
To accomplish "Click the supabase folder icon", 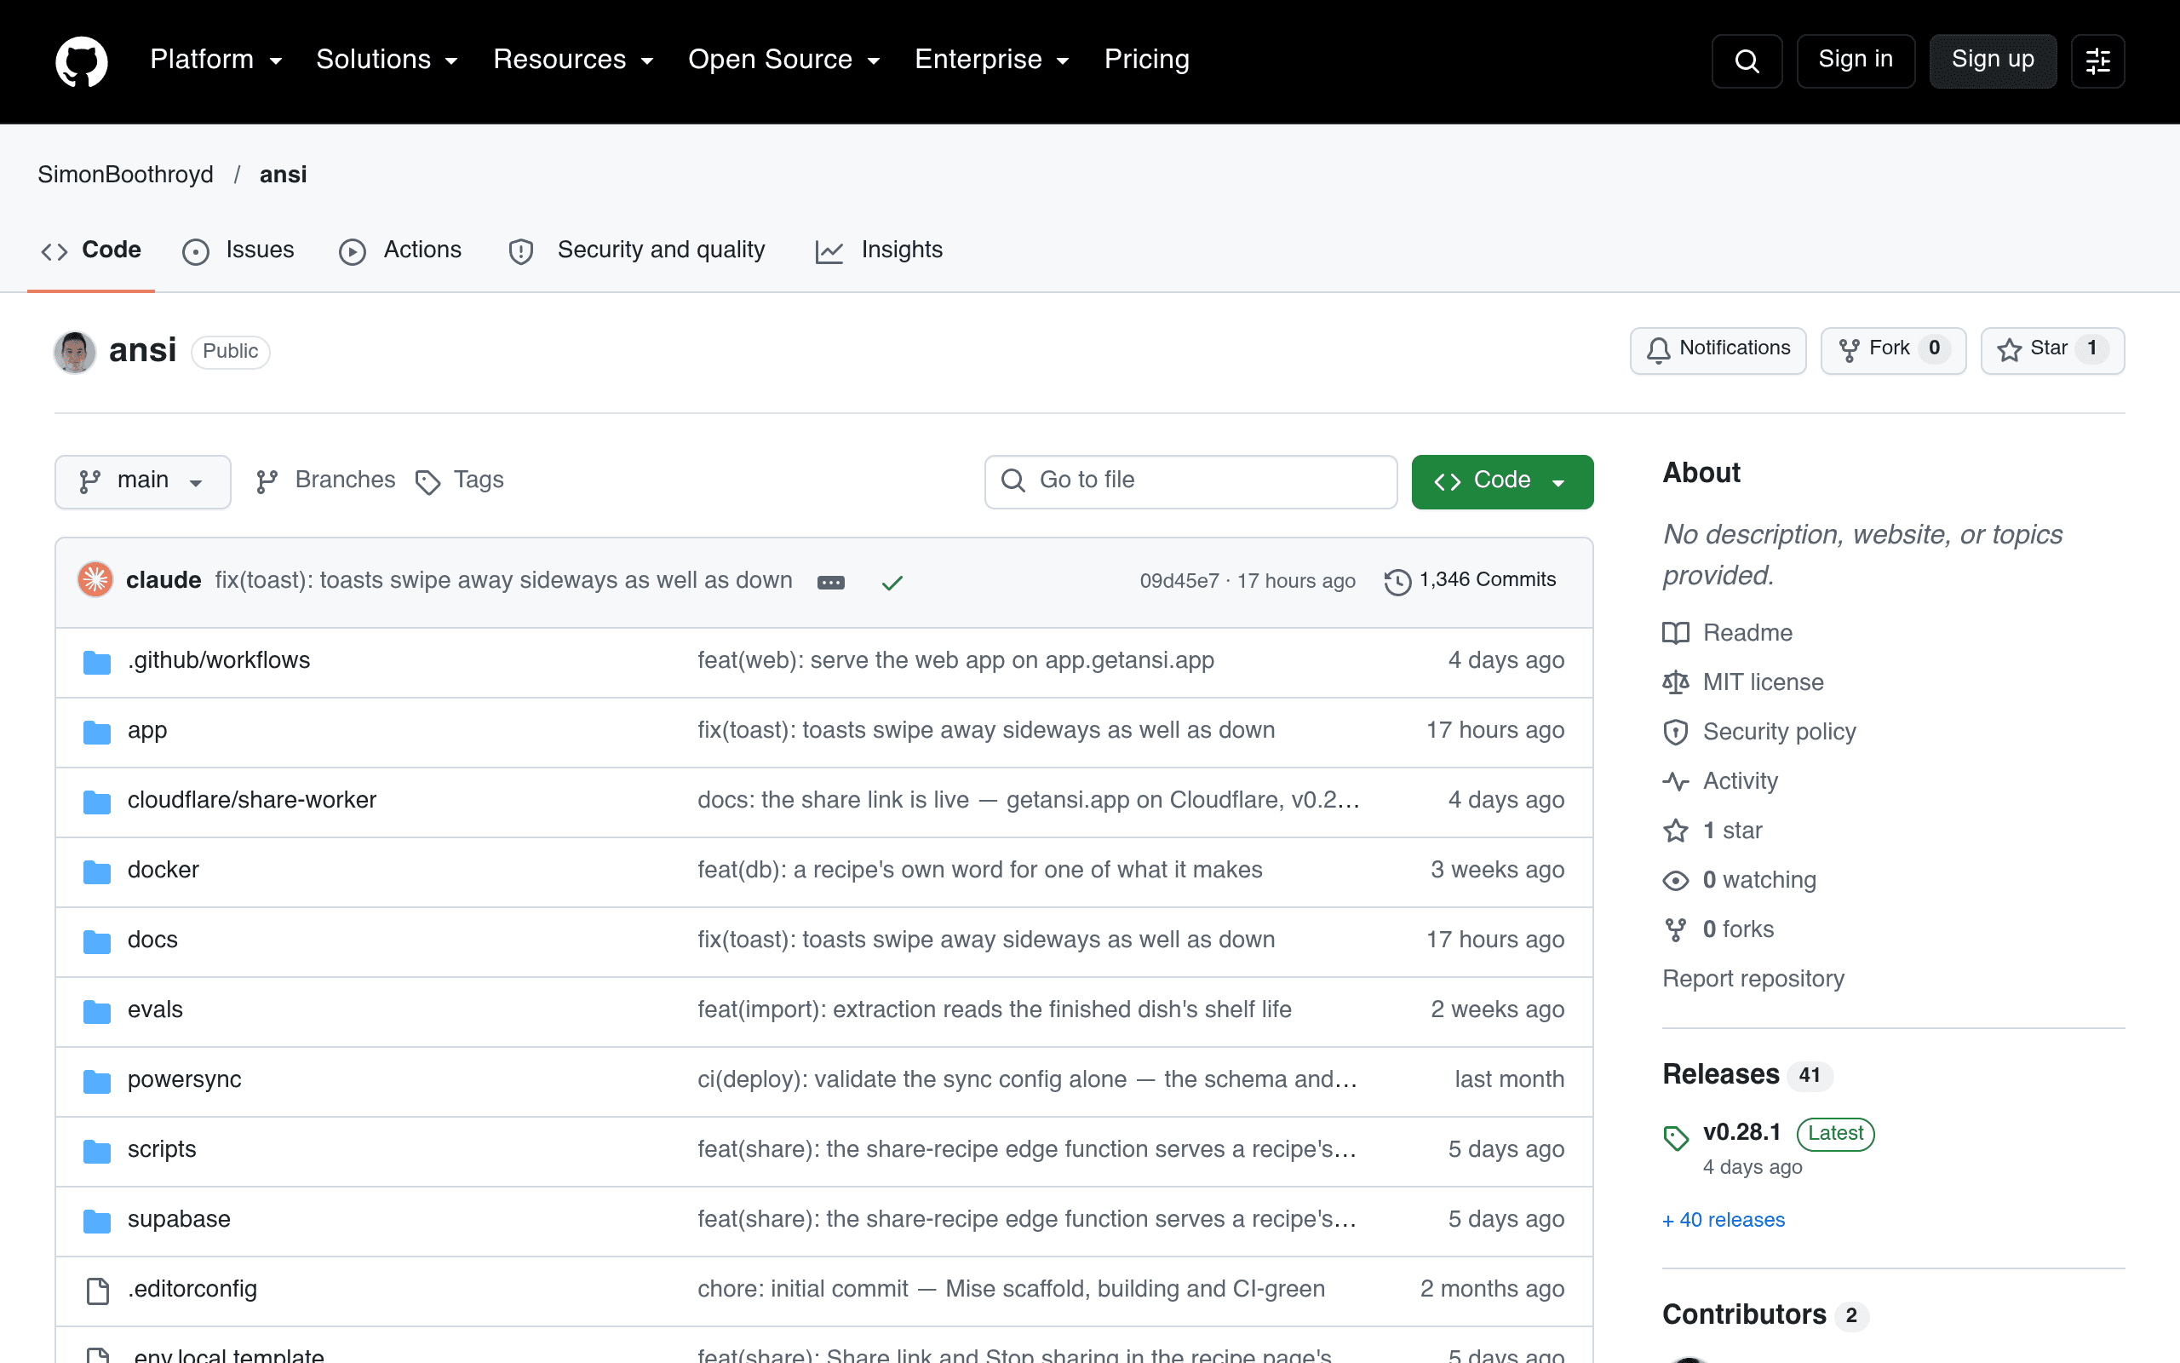I will click(96, 1221).
